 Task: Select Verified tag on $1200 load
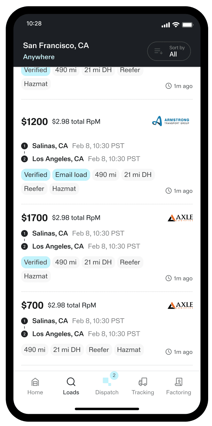tap(35, 175)
